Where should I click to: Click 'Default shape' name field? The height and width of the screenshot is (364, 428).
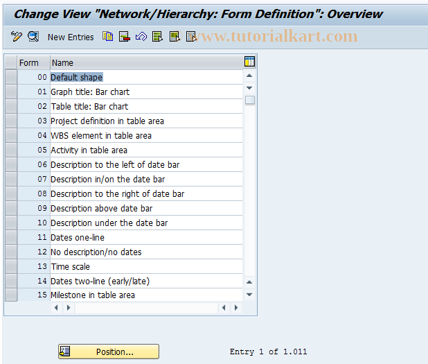pyautogui.click(x=146, y=77)
